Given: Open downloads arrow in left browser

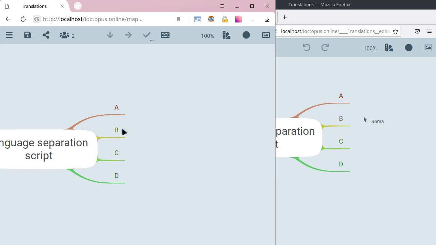Looking at the screenshot, I should click(x=267, y=19).
